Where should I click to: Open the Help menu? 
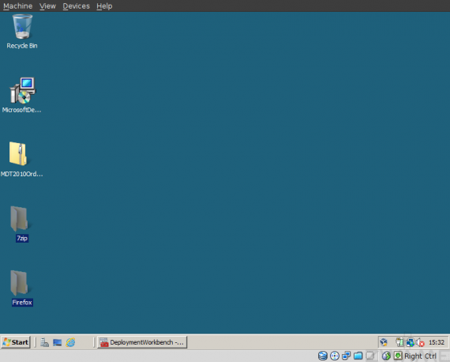(104, 6)
